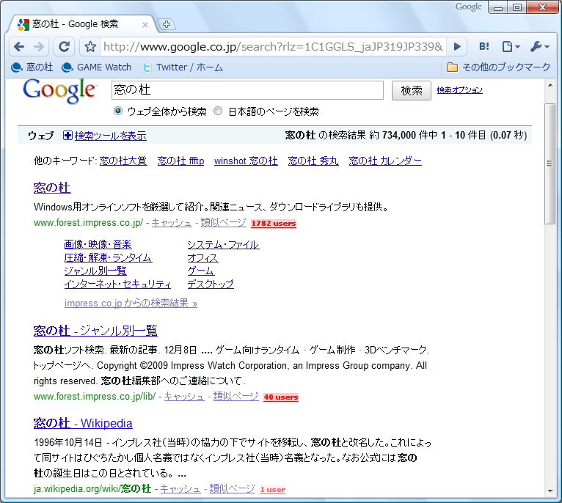Click the related keyword 窓の杜大賞
562x503 pixels.
[123, 161]
